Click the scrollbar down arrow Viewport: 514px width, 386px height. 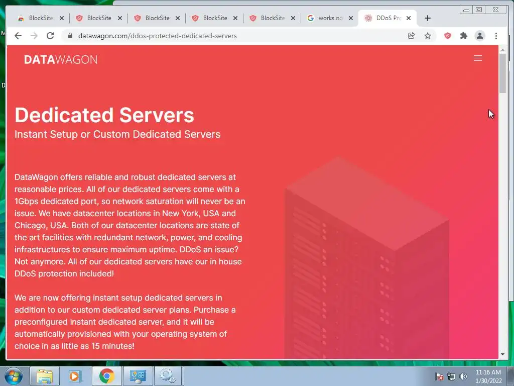pyautogui.click(x=502, y=354)
